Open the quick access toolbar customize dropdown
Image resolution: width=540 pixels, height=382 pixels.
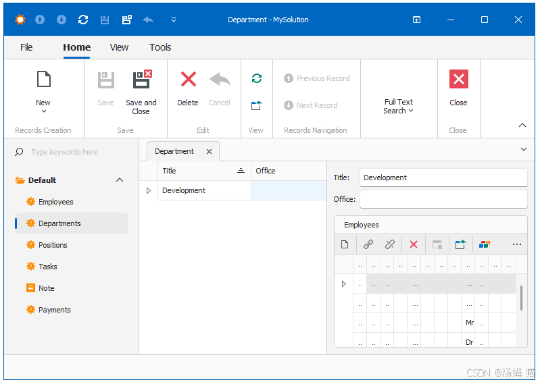174,20
